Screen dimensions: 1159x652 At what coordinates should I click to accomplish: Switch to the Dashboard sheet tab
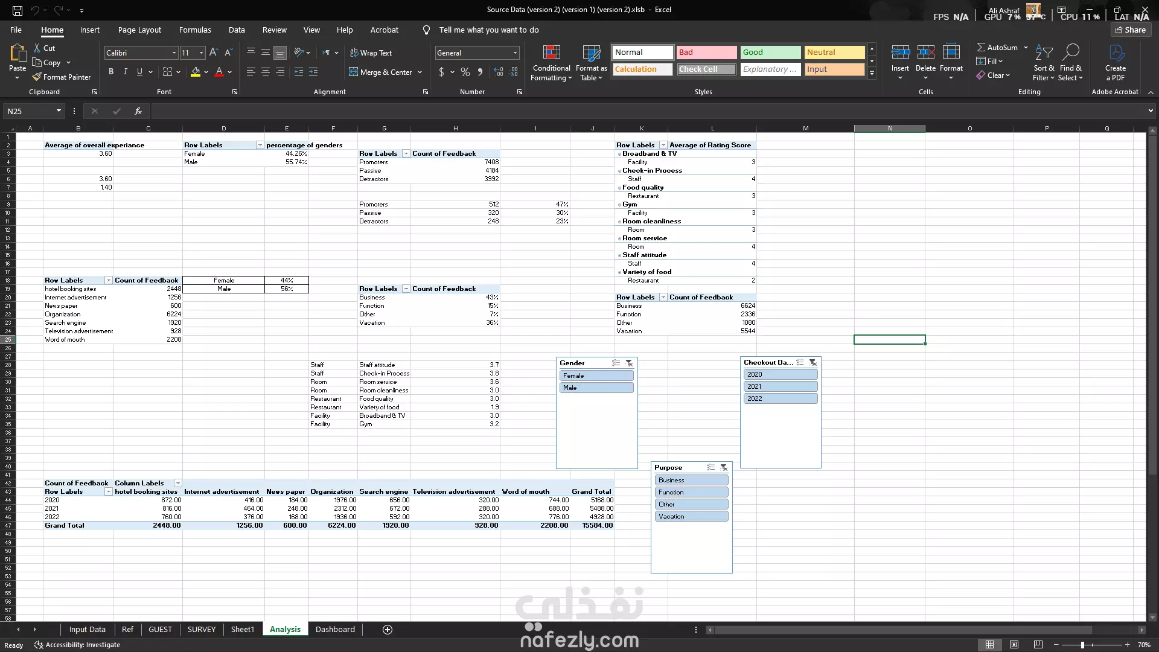[x=335, y=629]
